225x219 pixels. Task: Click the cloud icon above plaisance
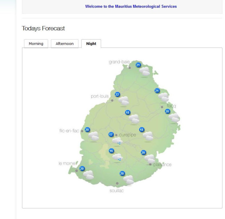(x=150, y=159)
